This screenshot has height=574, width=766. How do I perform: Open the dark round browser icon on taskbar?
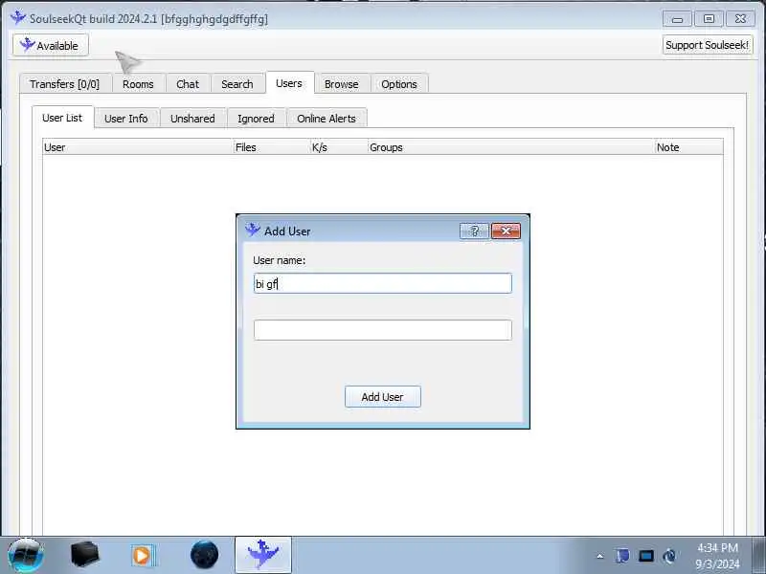204,555
